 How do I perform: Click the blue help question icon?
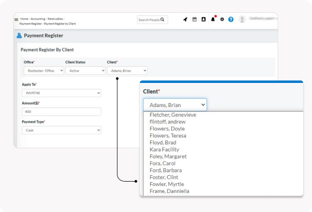coord(231,20)
